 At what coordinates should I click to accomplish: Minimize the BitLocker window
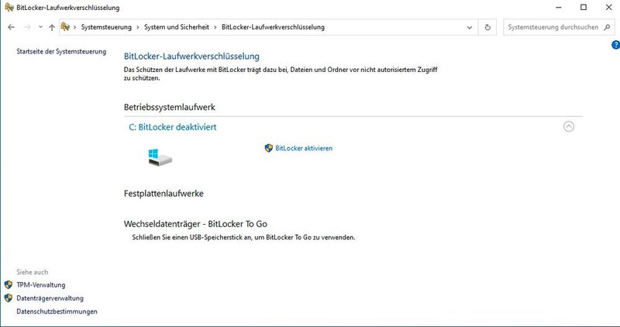[x=559, y=7]
